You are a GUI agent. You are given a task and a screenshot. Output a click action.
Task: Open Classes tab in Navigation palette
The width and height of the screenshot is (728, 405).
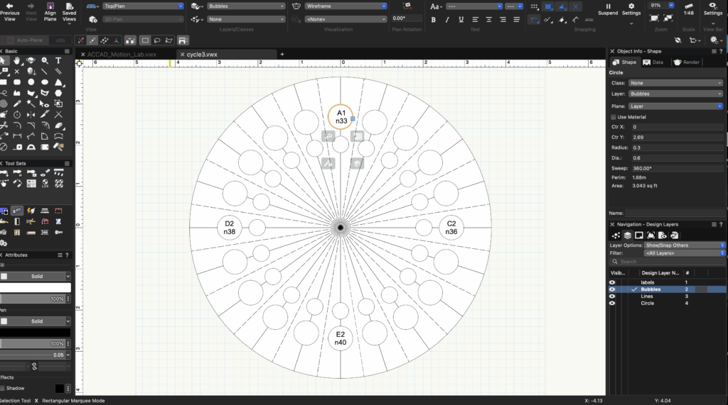pyautogui.click(x=616, y=235)
